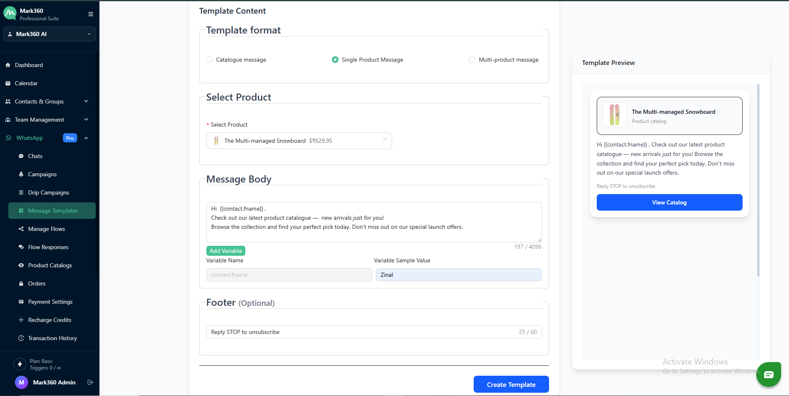Click the Variable Sample Value input field

tap(458, 275)
